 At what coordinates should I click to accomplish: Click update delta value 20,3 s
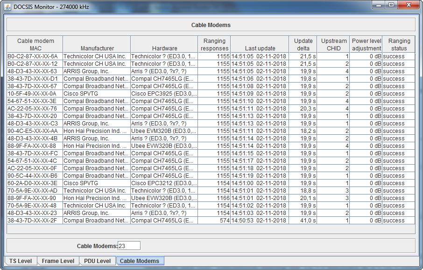(x=303, y=109)
